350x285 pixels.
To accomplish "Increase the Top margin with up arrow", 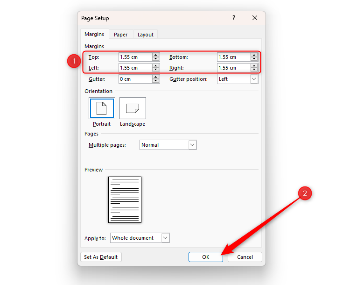I will pos(156,55).
